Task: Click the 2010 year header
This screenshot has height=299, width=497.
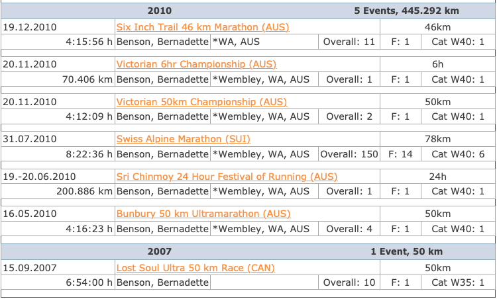Action: 160,11
